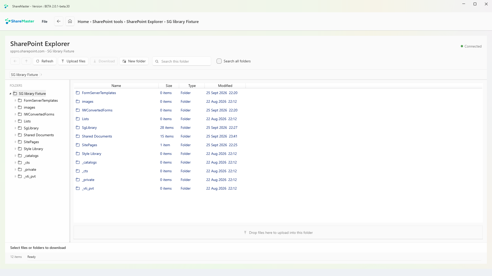Click the Type column header
The width and height of the screenshot is (492, 276).
click(192, 86)
